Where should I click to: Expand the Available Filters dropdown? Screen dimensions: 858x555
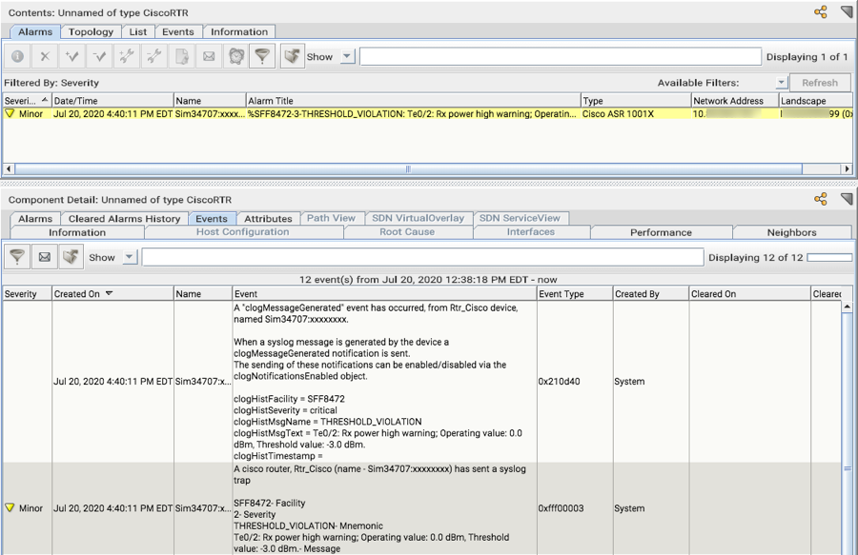point(781,83)
